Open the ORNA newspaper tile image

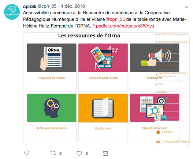point(52,58)
